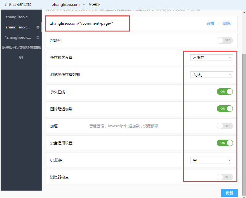This screenshot has height=198, width=246.
Task: Click the 浏览器检查 label
Action: click(x=59, y=177)
